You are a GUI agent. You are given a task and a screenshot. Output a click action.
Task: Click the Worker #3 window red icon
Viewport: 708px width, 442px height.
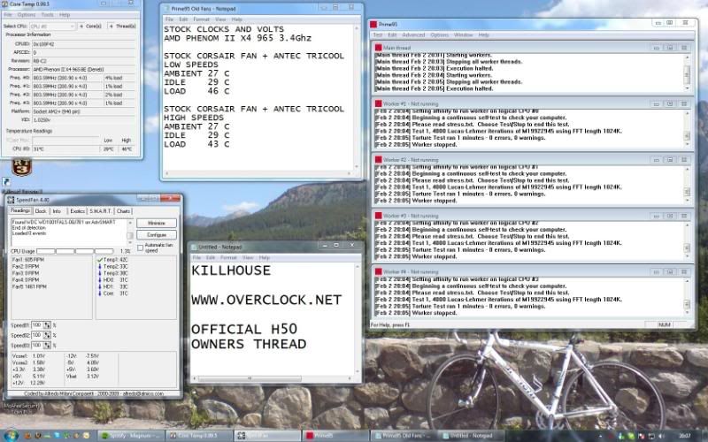[379, 216]
